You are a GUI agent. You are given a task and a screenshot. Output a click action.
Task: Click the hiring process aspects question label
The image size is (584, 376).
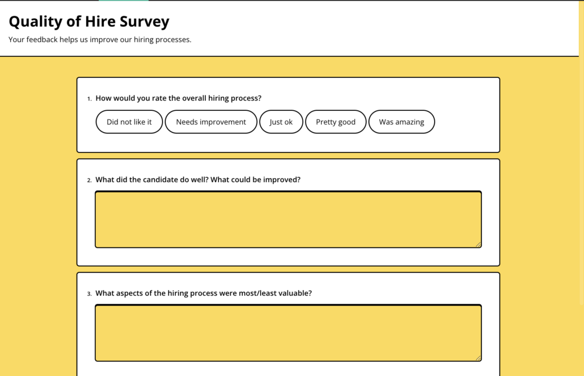coord(204,294)
